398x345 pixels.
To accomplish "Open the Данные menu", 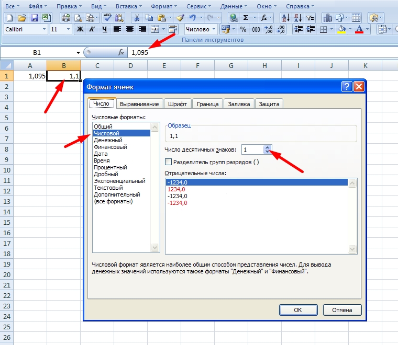I will tap(234, 6).
